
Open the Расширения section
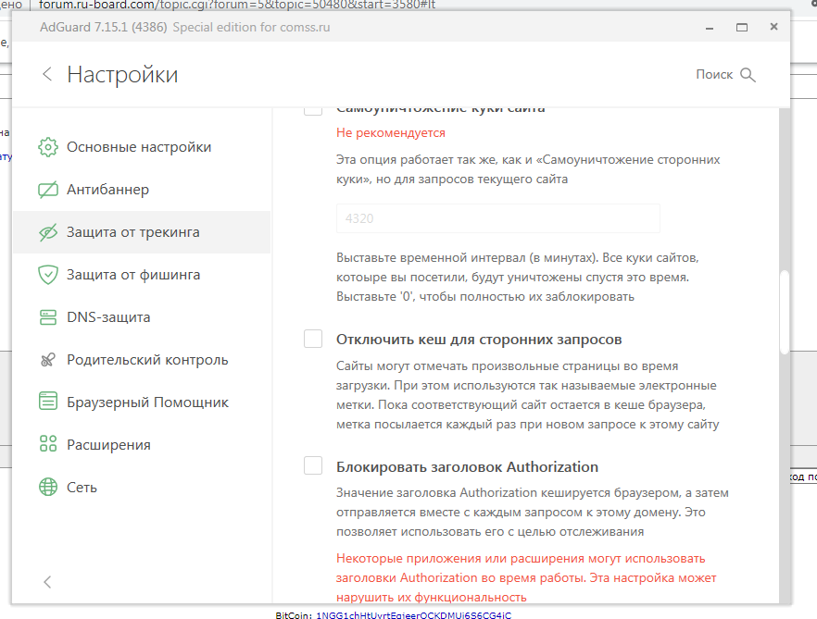[x=141, y=445]
